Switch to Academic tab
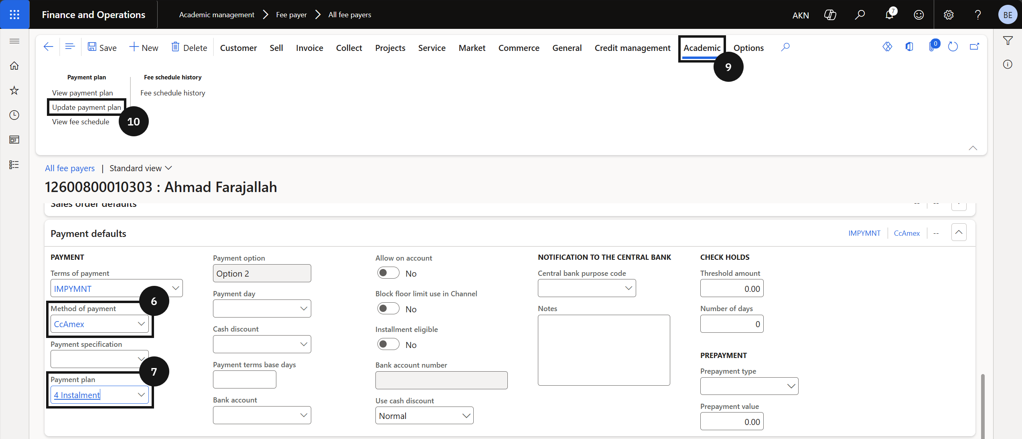This screenshot has height=439, width=1022. (702, 48)
